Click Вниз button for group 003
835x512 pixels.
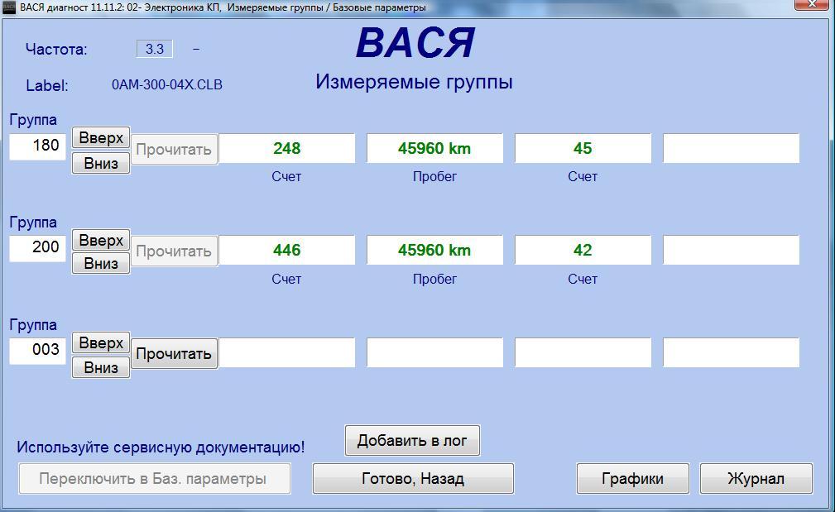point(101,367)
